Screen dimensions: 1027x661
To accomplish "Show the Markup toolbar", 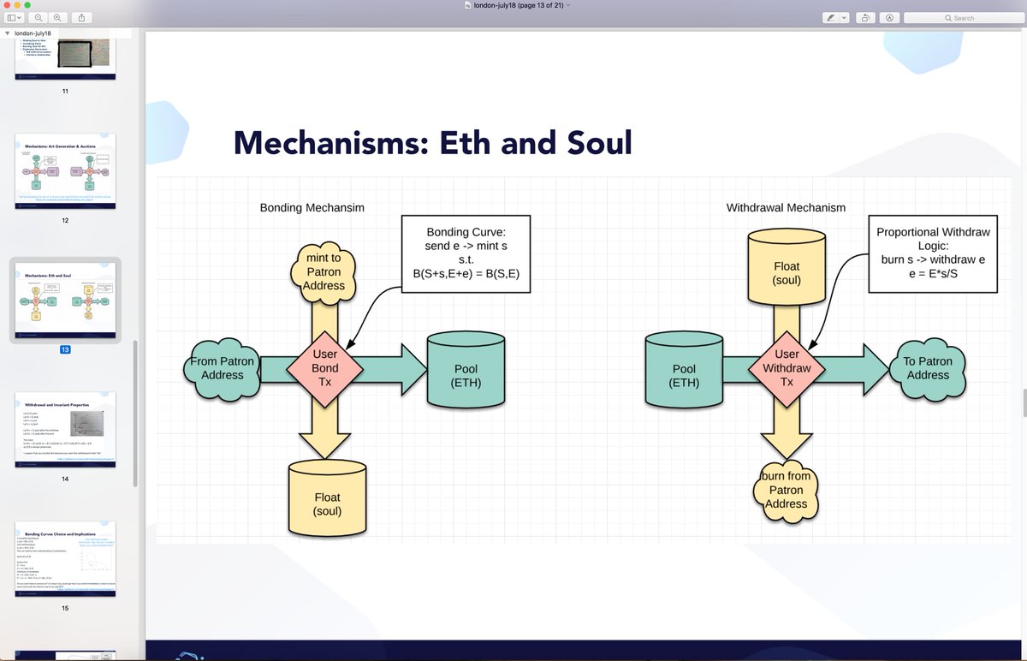I will click(889, 17).
